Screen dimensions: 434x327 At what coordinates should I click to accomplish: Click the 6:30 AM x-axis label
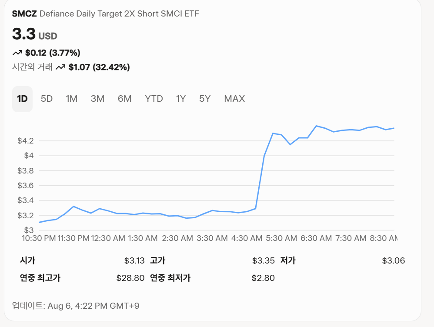(x=316, y=238)
